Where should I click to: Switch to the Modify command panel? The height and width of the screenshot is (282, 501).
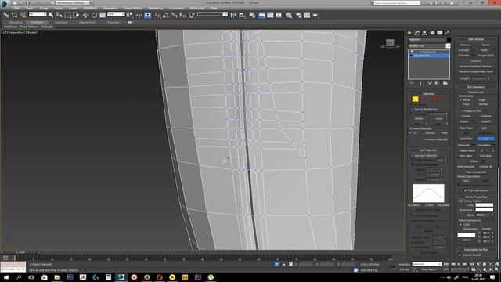417,33
